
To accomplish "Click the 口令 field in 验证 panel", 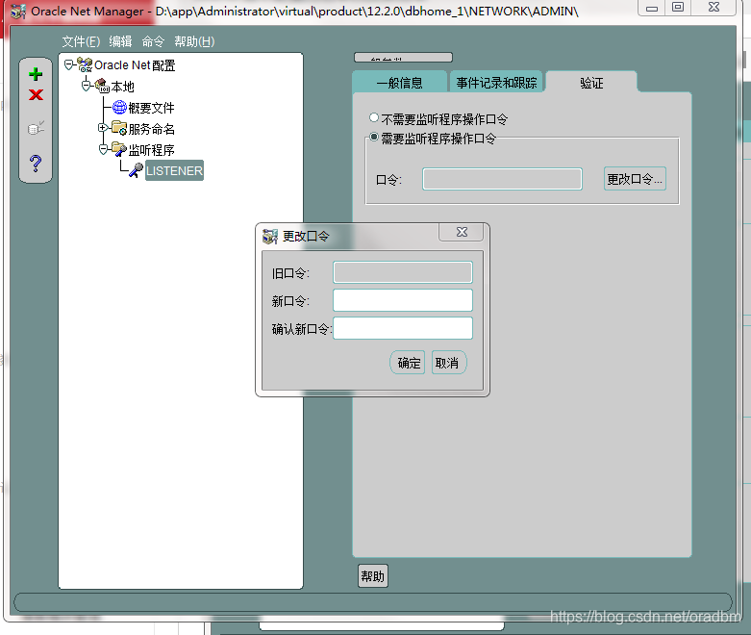I will point(502,179).
